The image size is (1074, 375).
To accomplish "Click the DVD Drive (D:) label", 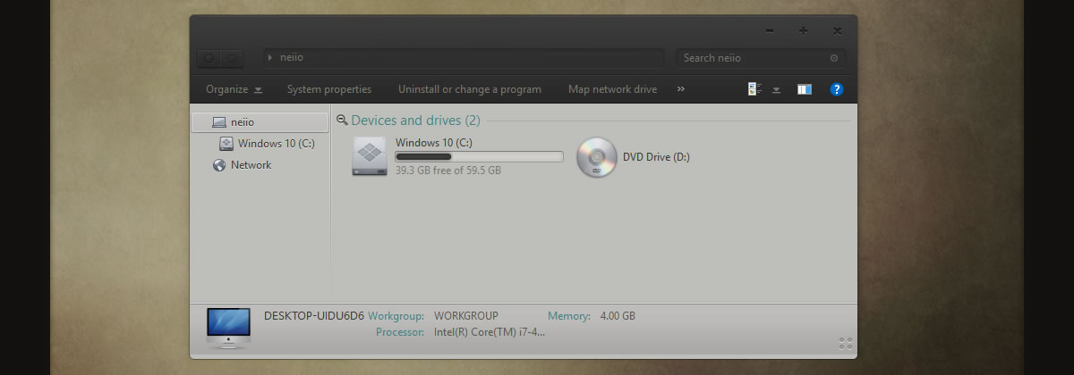I will (656, 157).
